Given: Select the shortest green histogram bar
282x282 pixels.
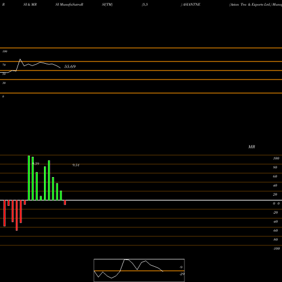Looking at the screenshot, I should click(41, 198).
